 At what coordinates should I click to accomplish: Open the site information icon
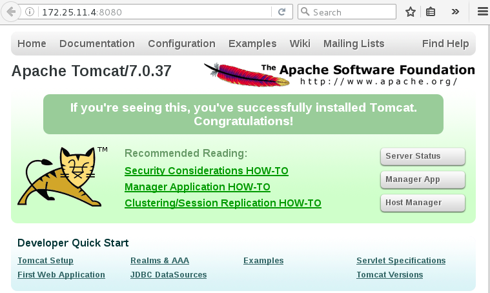click(x=30, y=12)
